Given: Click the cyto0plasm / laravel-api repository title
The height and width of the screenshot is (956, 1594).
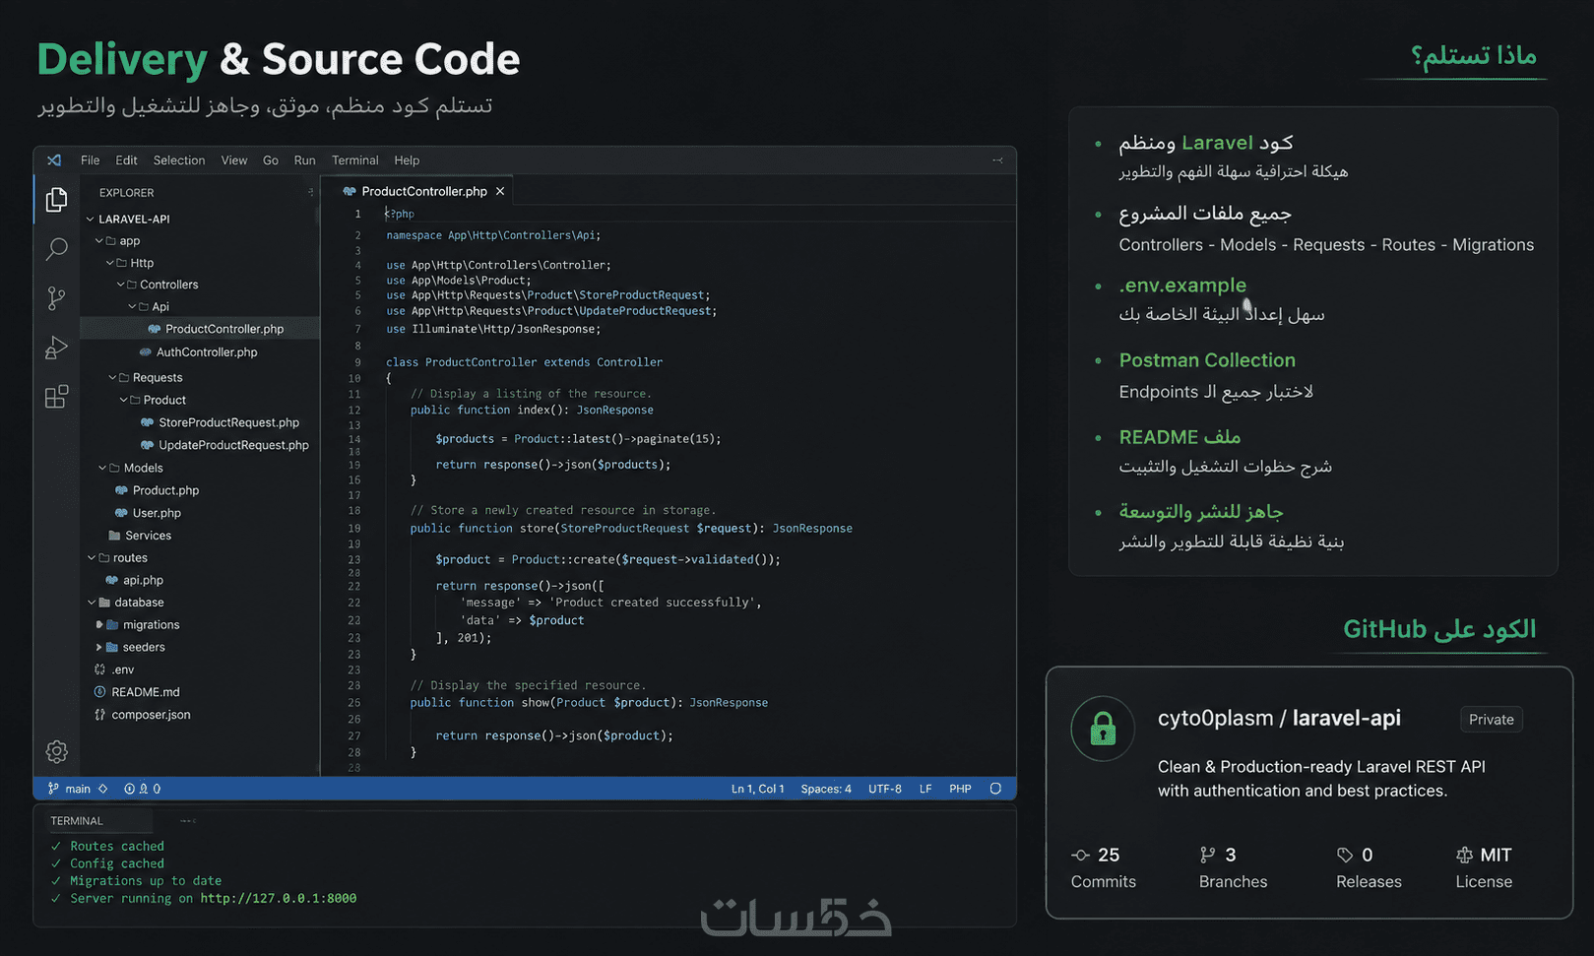Looking at the screenshot, I should click(x=1279, y=718).
